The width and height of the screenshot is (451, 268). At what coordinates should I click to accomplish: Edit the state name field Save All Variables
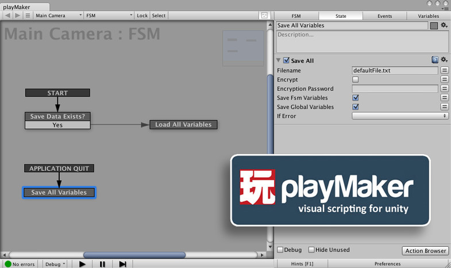tap(352, 25)
